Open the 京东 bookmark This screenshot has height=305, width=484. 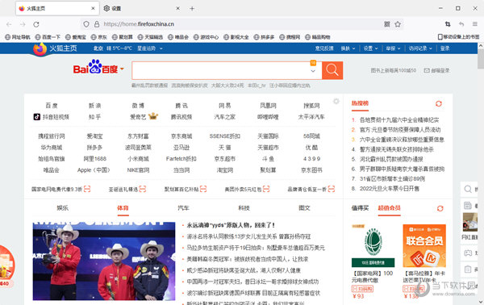98,37
